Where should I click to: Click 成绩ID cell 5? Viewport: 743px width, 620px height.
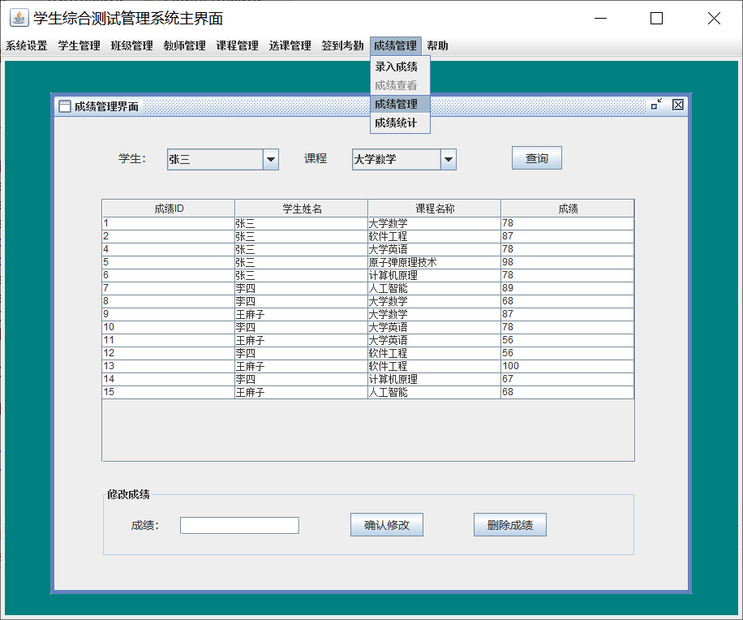click(168, 262)
